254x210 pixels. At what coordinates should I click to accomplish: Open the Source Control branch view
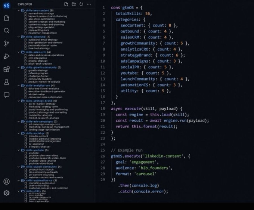pos(6,43)
